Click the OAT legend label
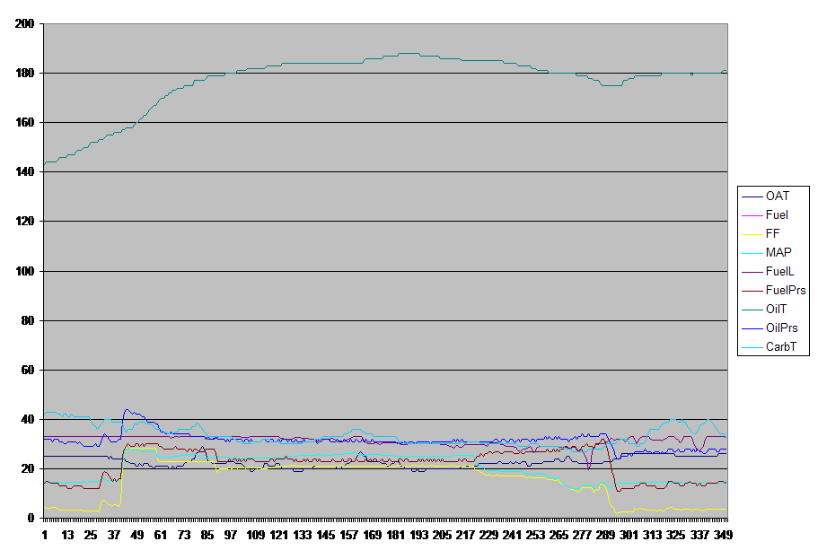The image size is (818, 559). pos(777,196)
